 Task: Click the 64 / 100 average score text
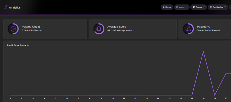tap(119, 30)
